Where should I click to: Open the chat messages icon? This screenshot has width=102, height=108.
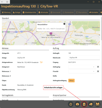click(91, 104)
